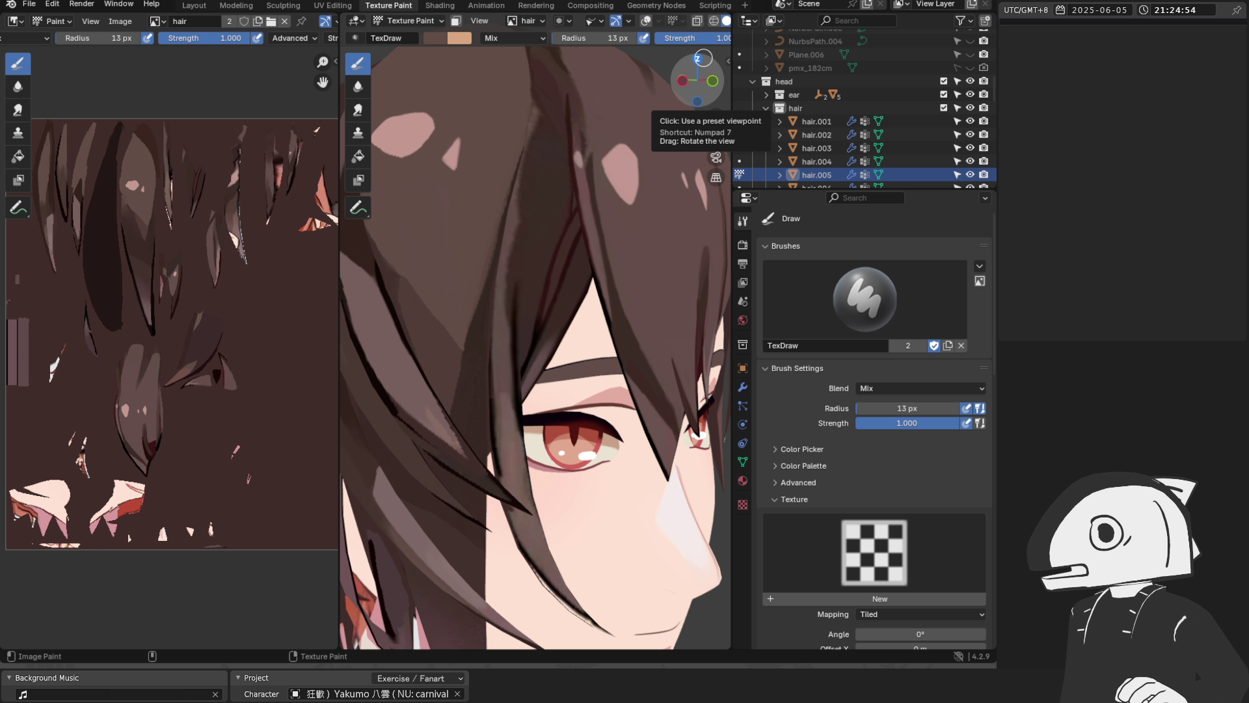The height and width of the screenshot is (703, 1249).
Task: Open the World properties tab
Action: 742,320
